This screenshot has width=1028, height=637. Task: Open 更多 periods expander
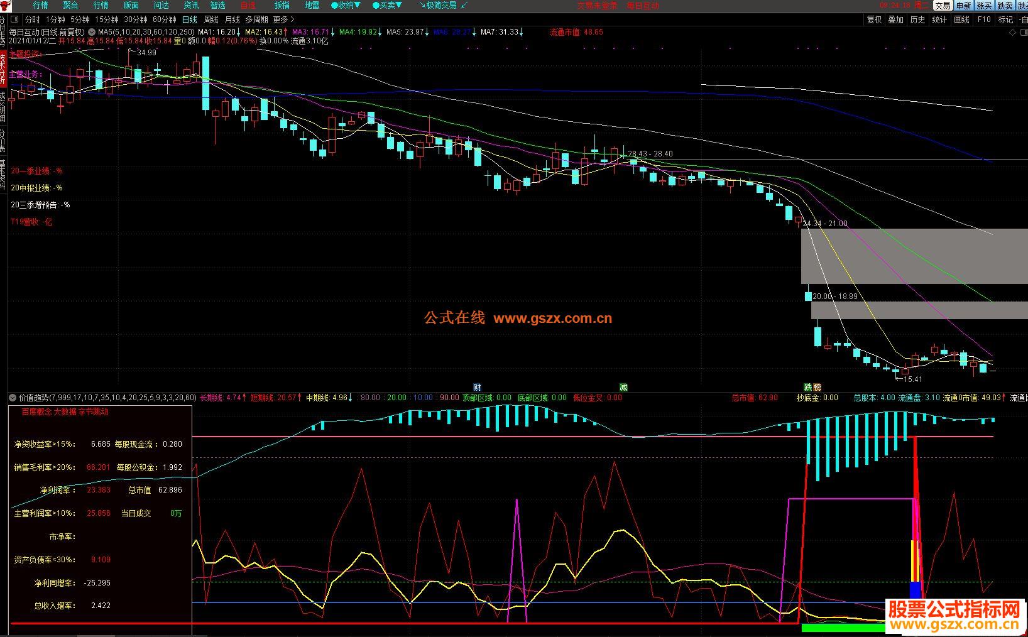[283, 19]
